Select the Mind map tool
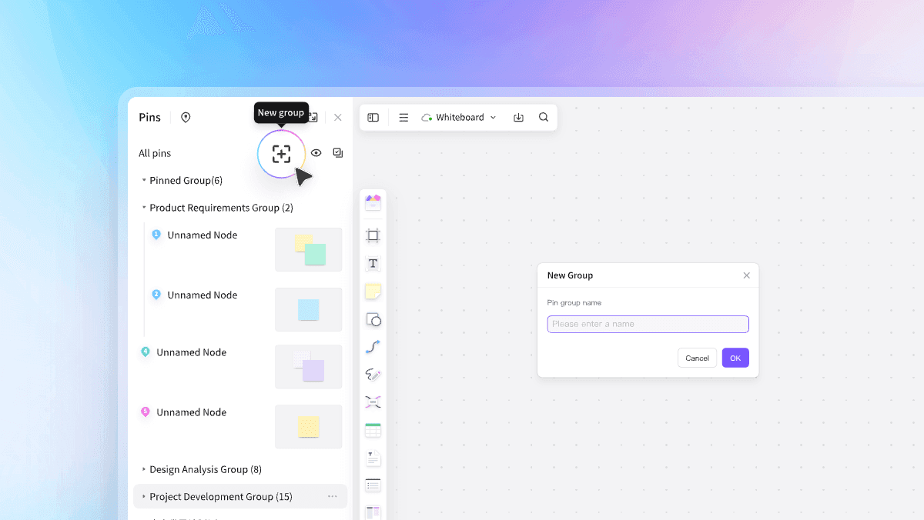Screen dimensions: 924x520 coord(373,402)
